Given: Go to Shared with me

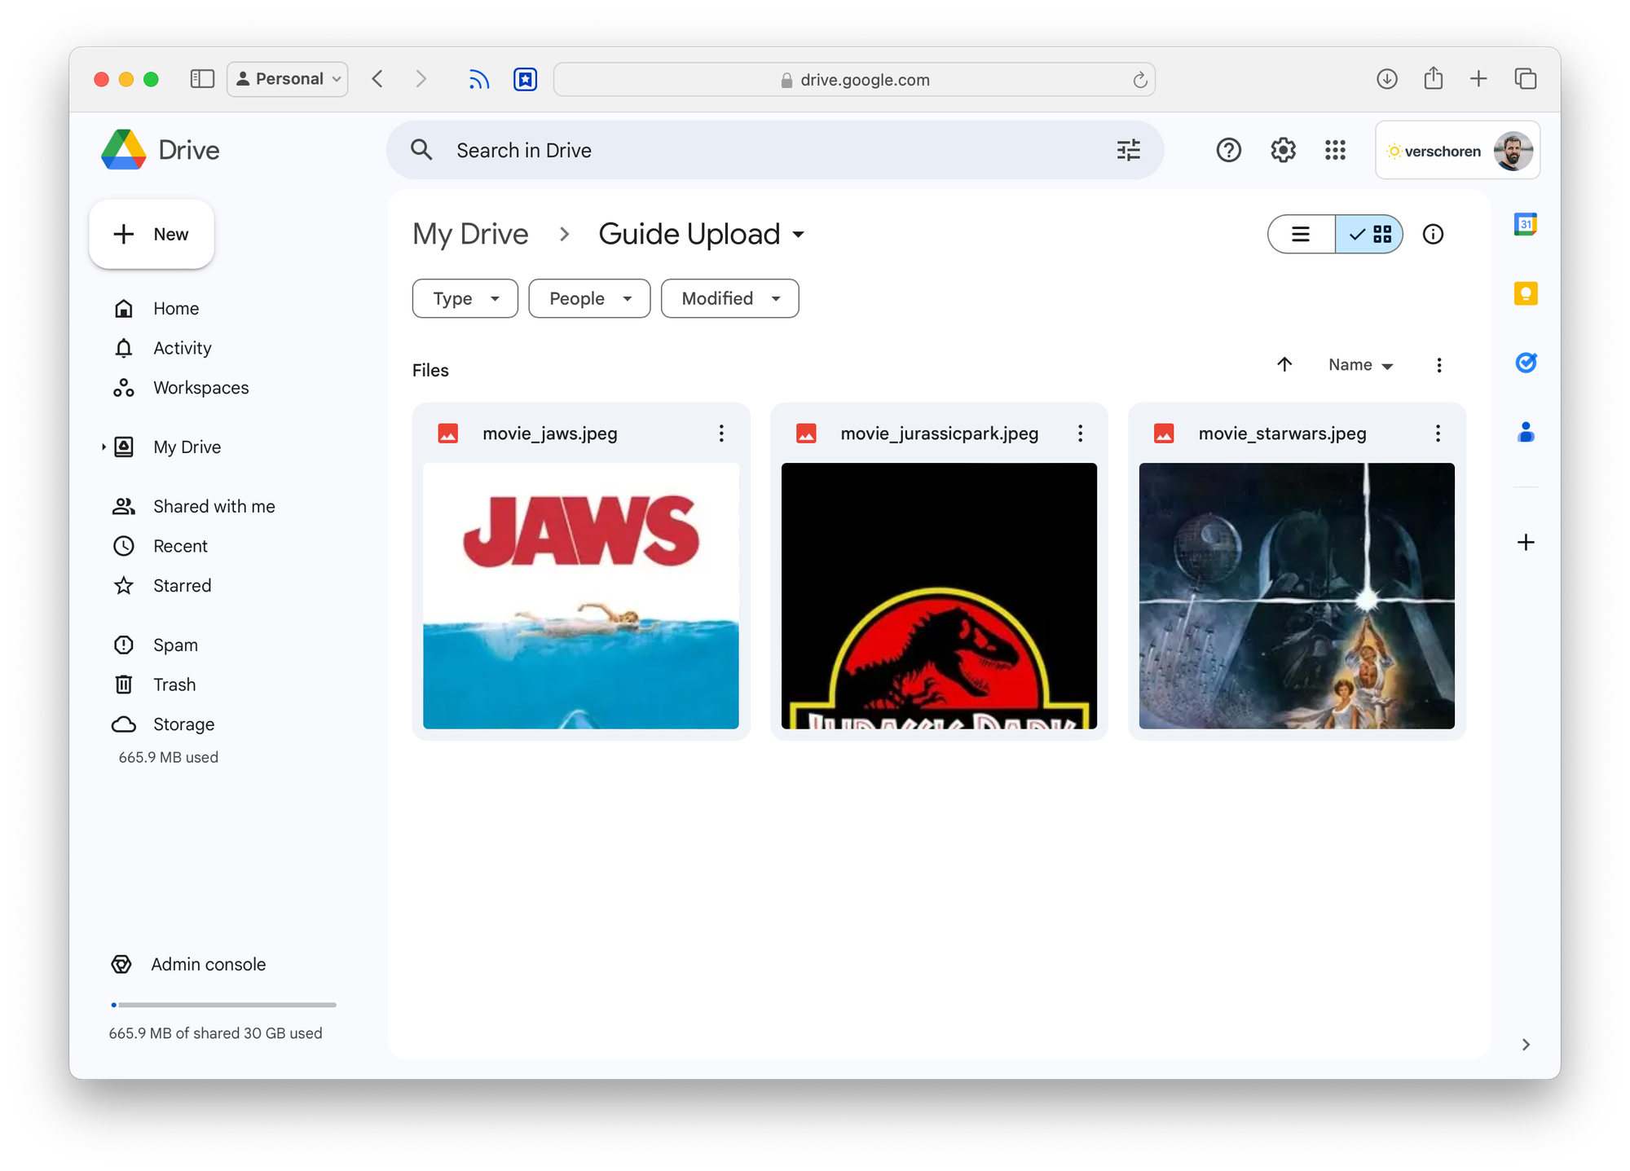Looking at the screenshot, I should click(214, 506).
